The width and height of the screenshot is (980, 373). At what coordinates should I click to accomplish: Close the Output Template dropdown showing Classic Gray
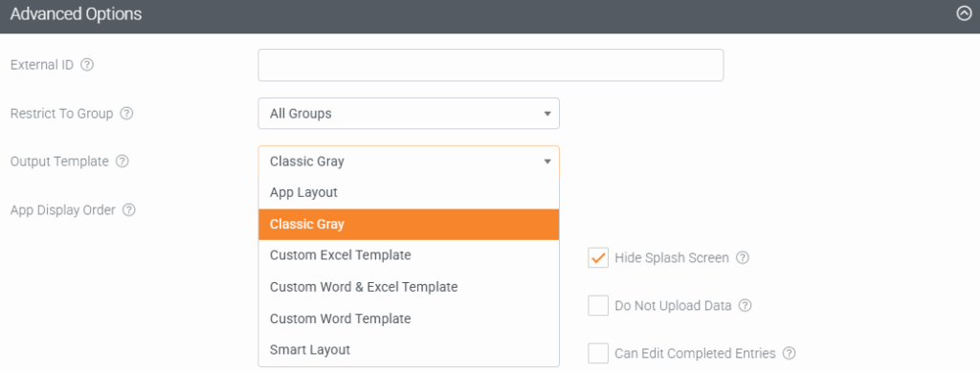tap(409, 162)
